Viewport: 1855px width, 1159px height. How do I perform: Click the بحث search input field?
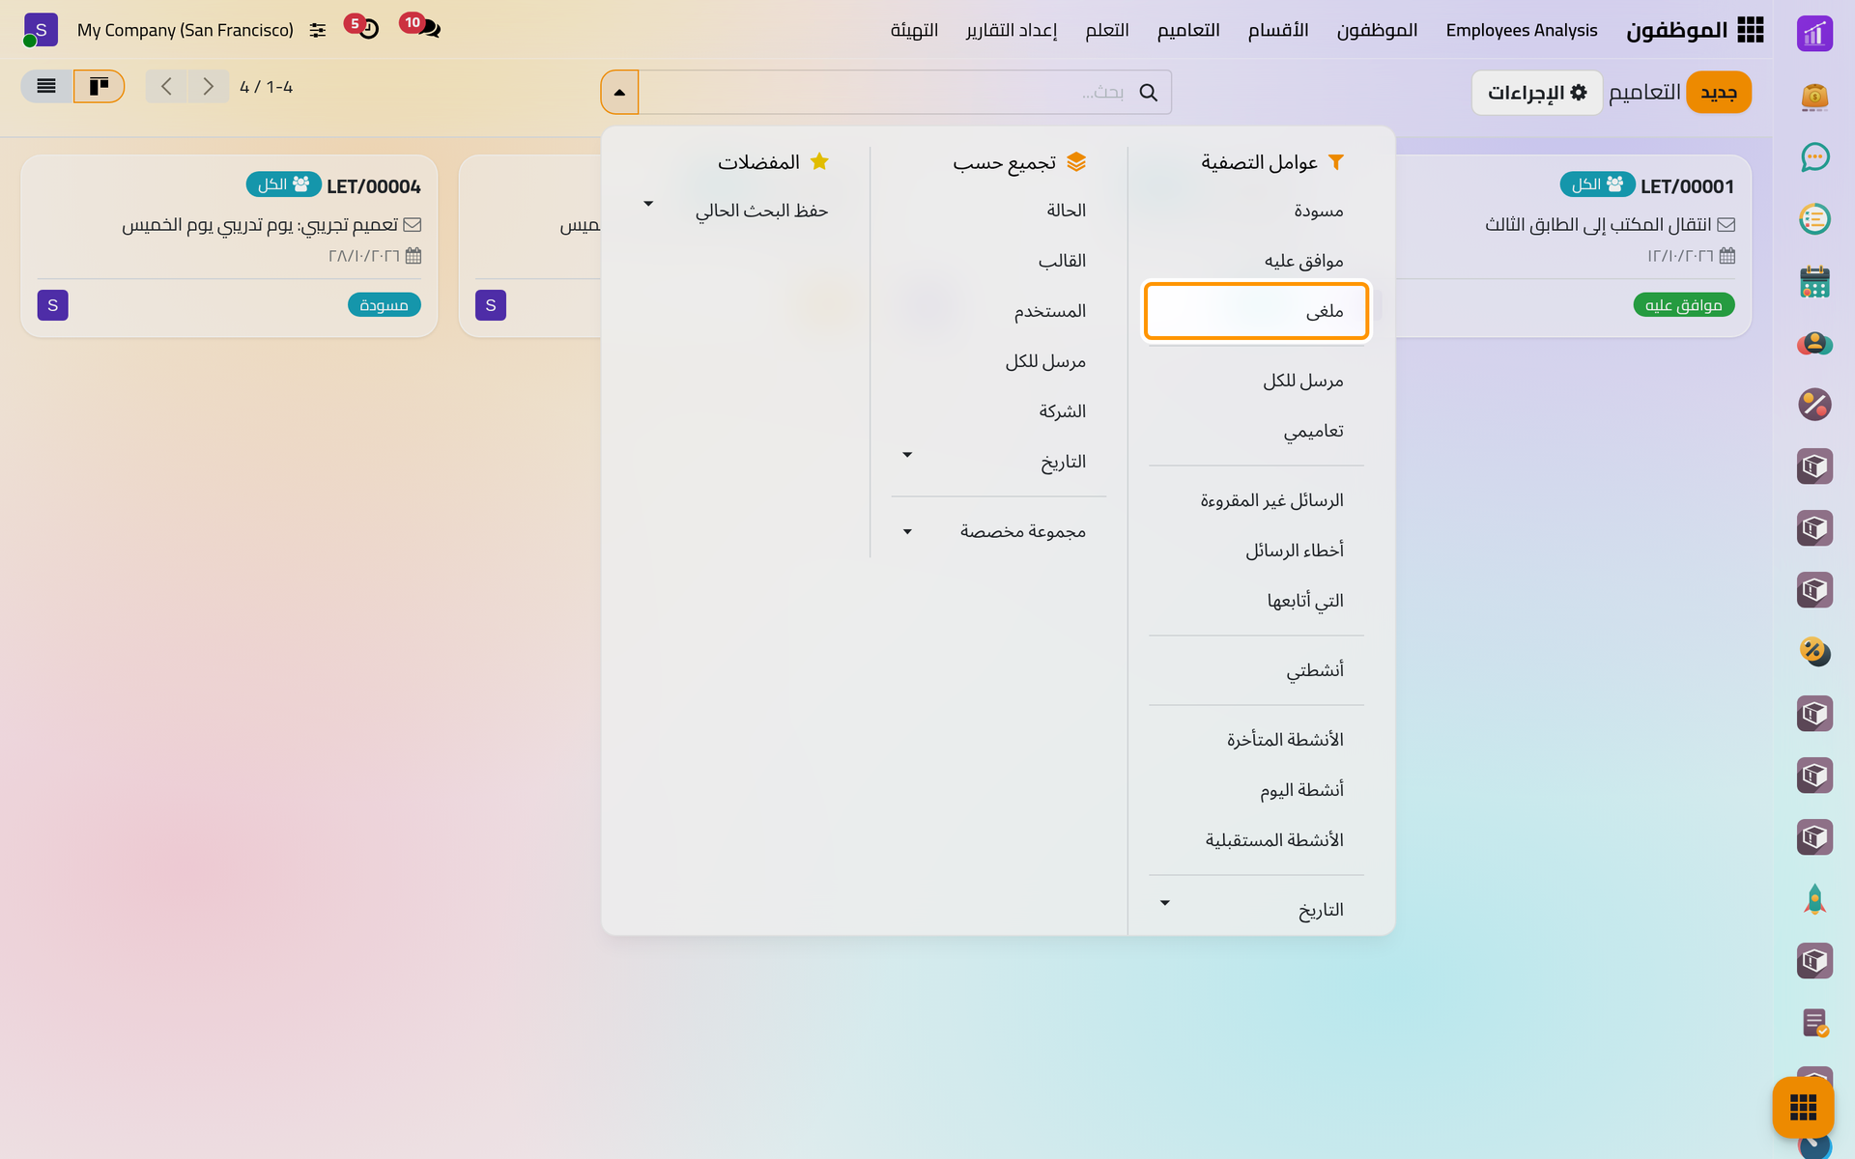click(x=884, y=92)
